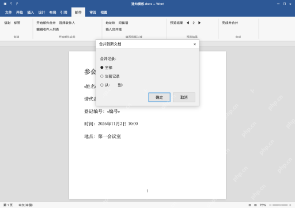Screen dimensions: 295x208
Task: Adjust the zoom slider in status bar
Action: pyautogui.click(x=280, y=205)
